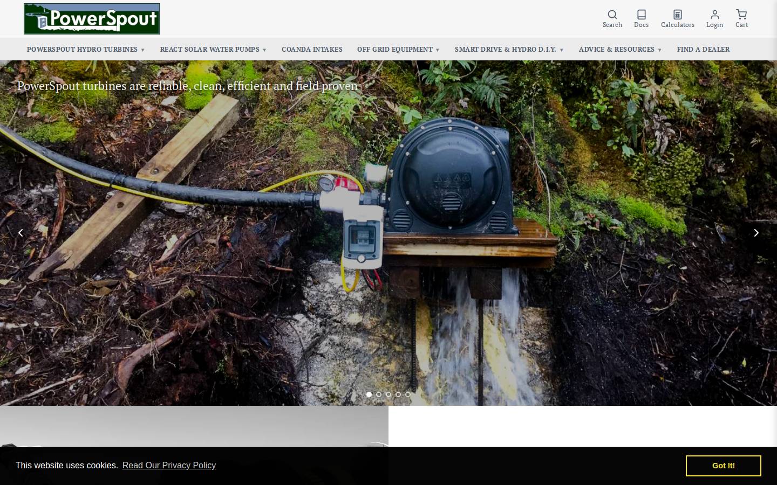Read Our Privacy Policy link
Screen dimensions: 777x485
[x=169, y=465]
